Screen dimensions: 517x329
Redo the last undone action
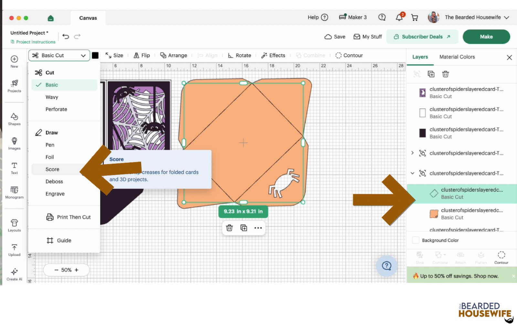click(77, 37)
